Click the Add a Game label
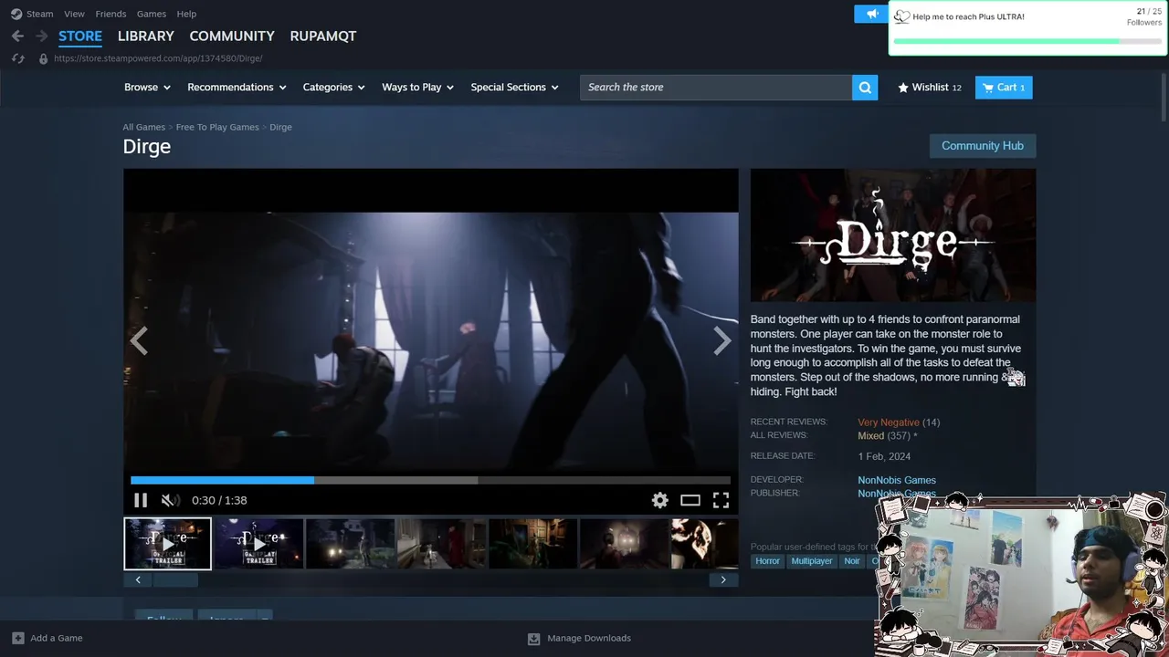Screen dimensions: 1169x657 (57, 638)
